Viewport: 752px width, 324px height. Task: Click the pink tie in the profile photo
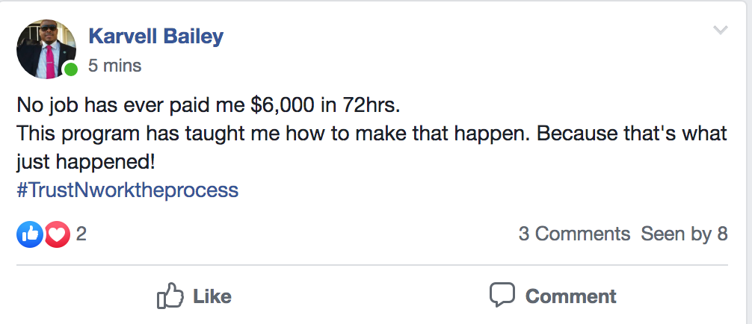click(50, 62)
